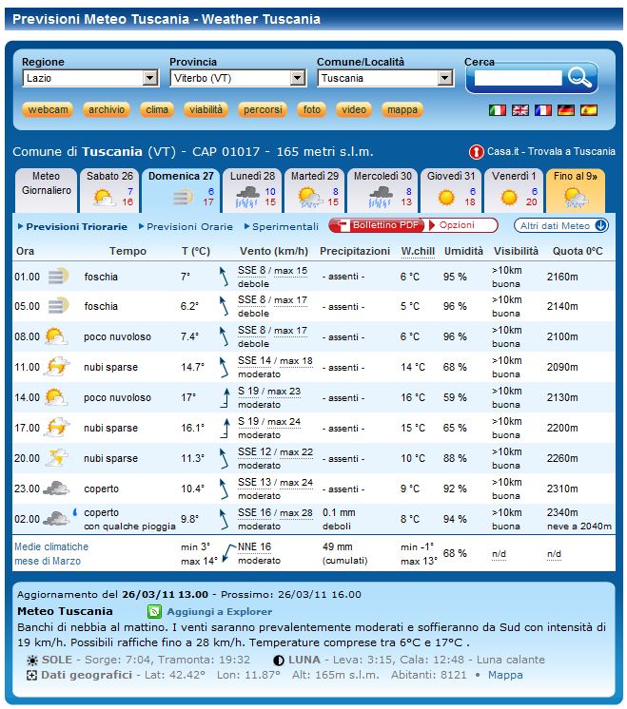
Task: Click the magnifier search icon
Action: coord(580,77)
